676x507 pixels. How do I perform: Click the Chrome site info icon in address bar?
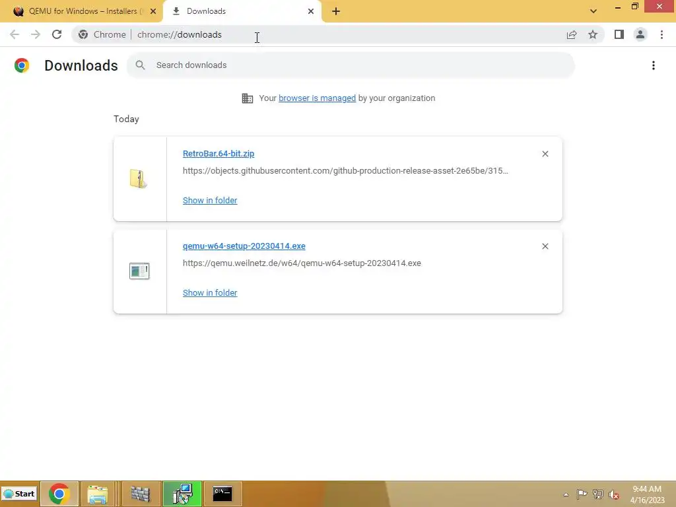pyautogui.click(x=83, y=34)
